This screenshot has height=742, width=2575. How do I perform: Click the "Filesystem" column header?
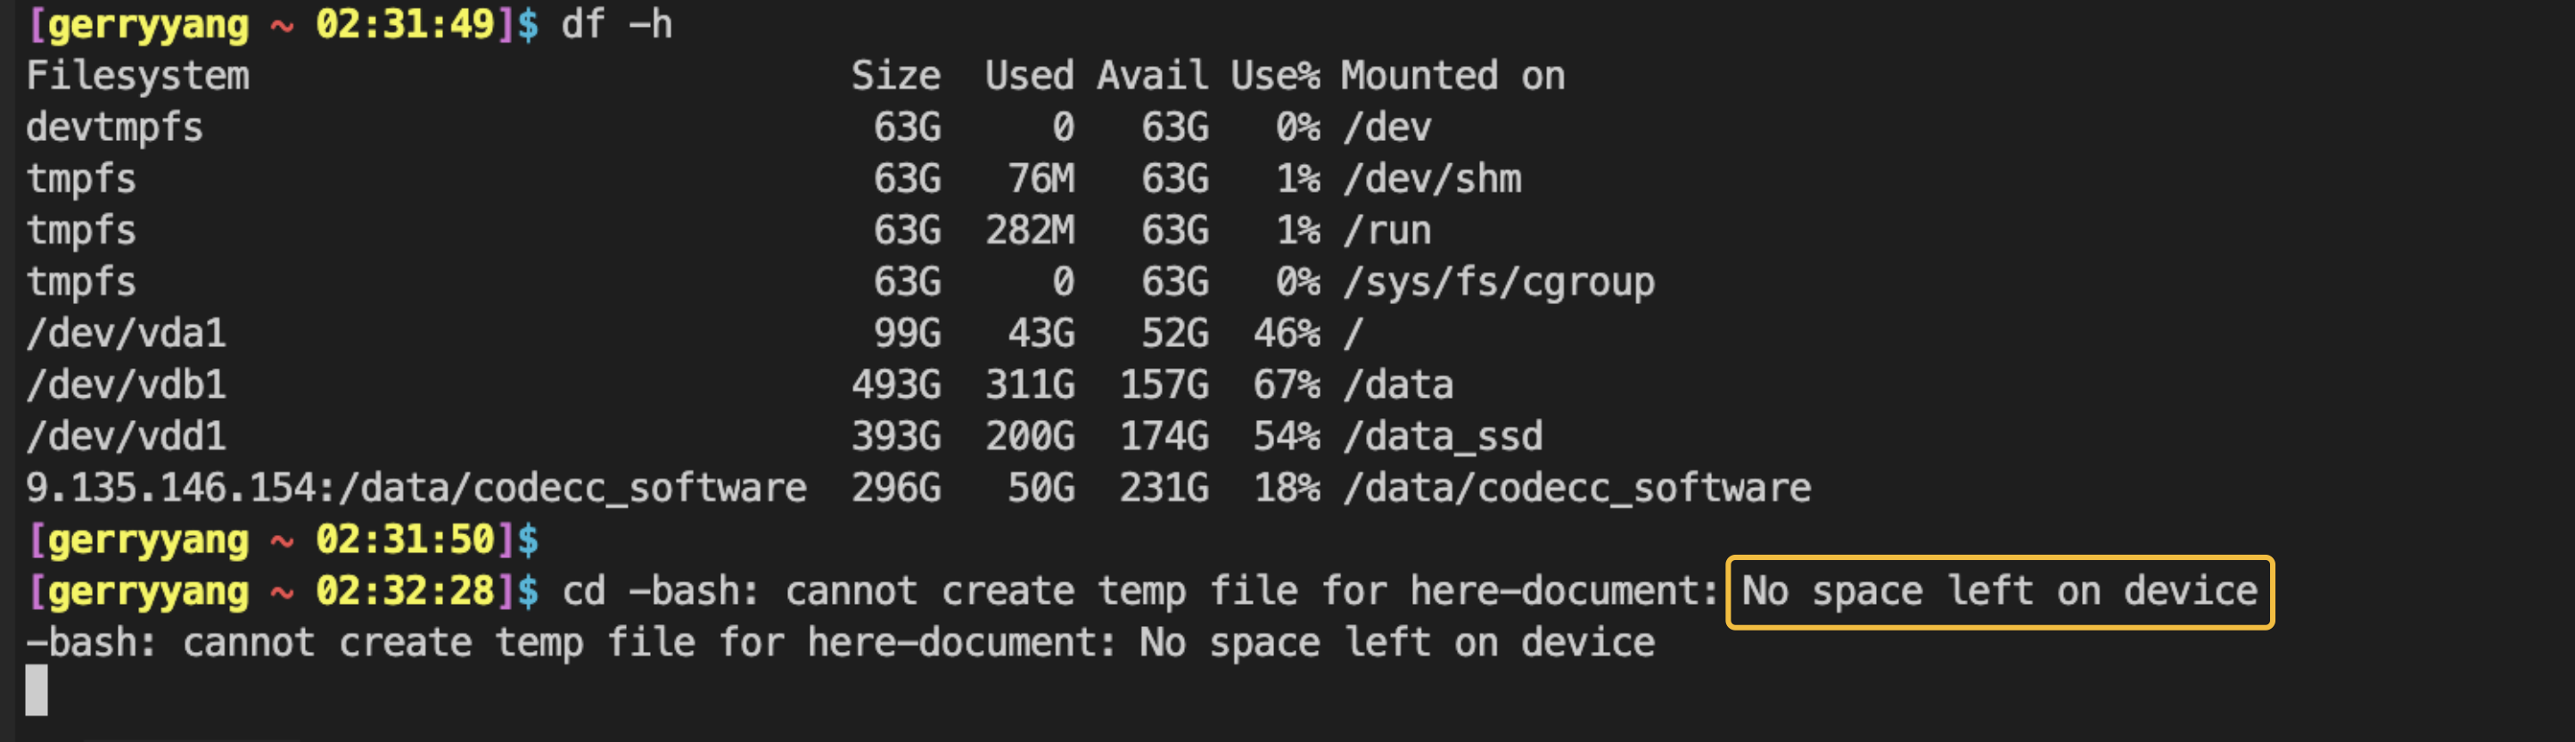click(138, 76)
